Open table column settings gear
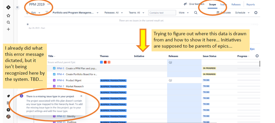 [x=257, y=56]
